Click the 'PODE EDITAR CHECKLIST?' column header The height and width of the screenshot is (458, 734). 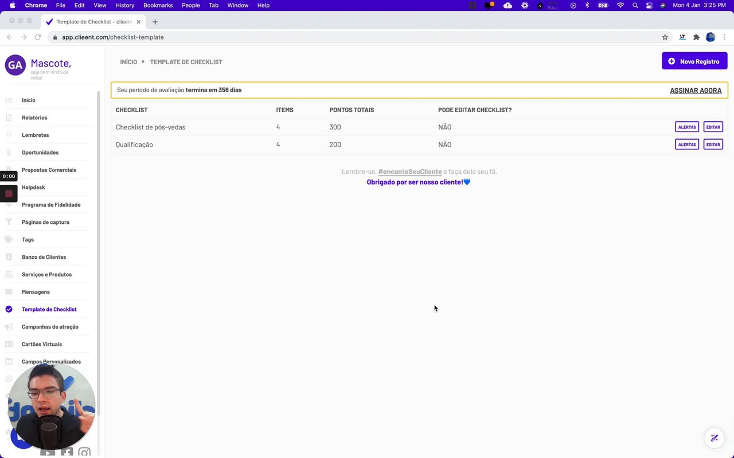coord(475,110)
